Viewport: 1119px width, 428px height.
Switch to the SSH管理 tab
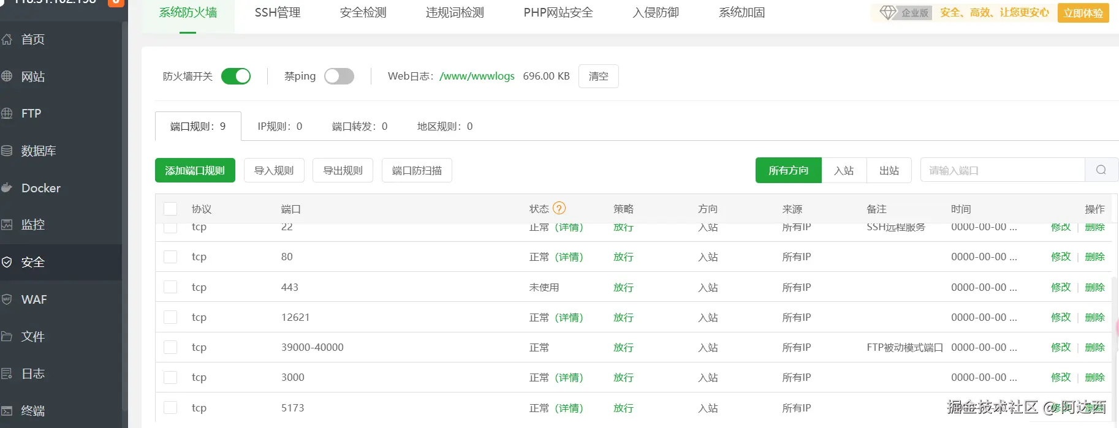point(278,12)
